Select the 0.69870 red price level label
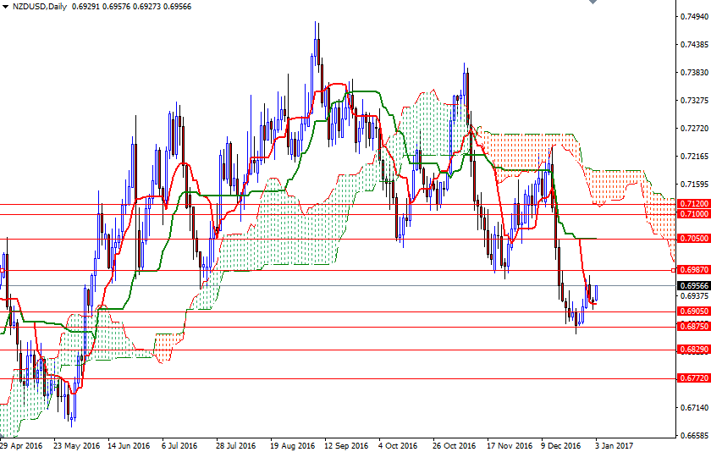 pos(693,270)
